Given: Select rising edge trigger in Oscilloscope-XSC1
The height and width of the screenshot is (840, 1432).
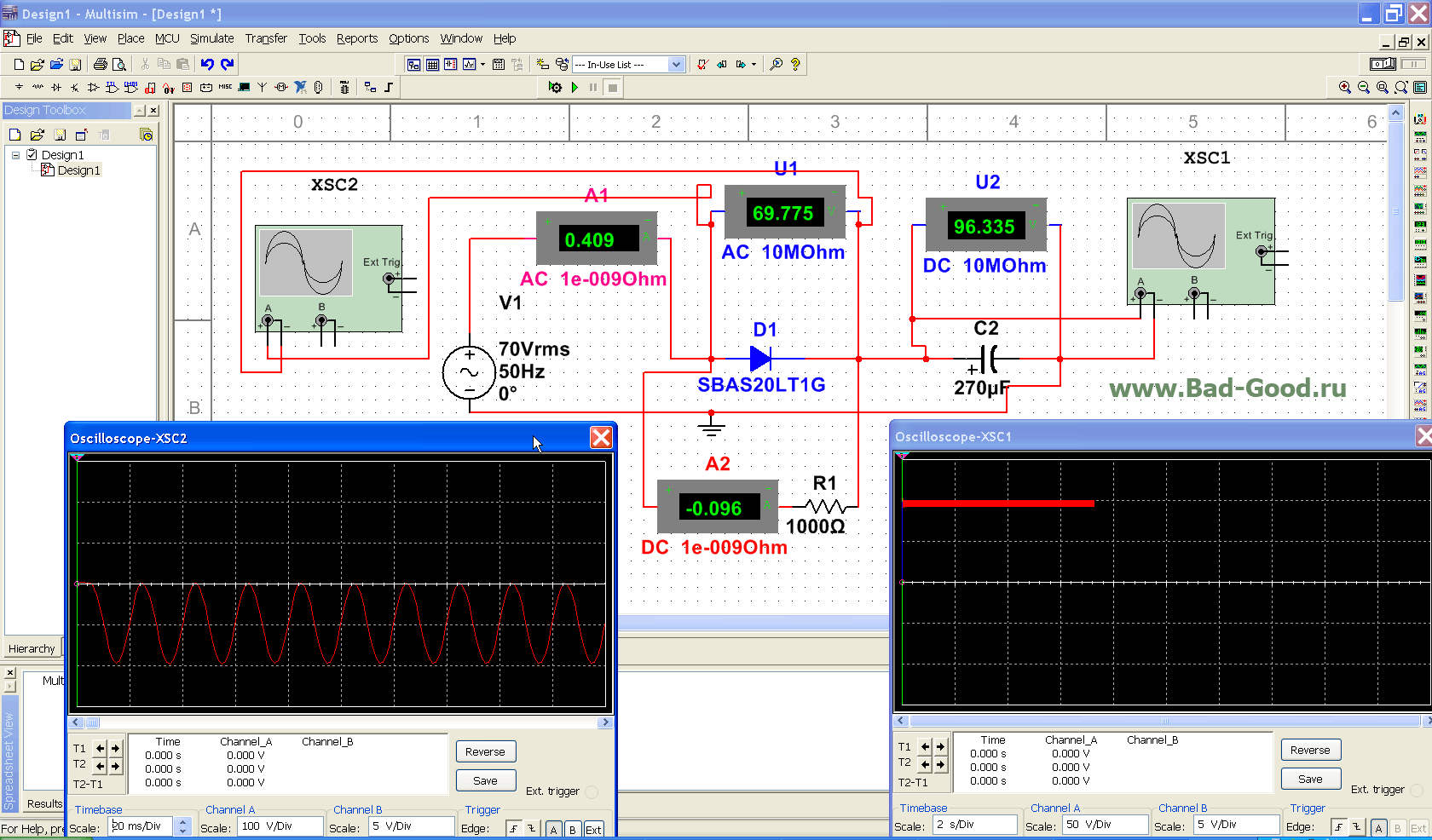Looking at the screenshot, I should click(x=1338, y=827).
